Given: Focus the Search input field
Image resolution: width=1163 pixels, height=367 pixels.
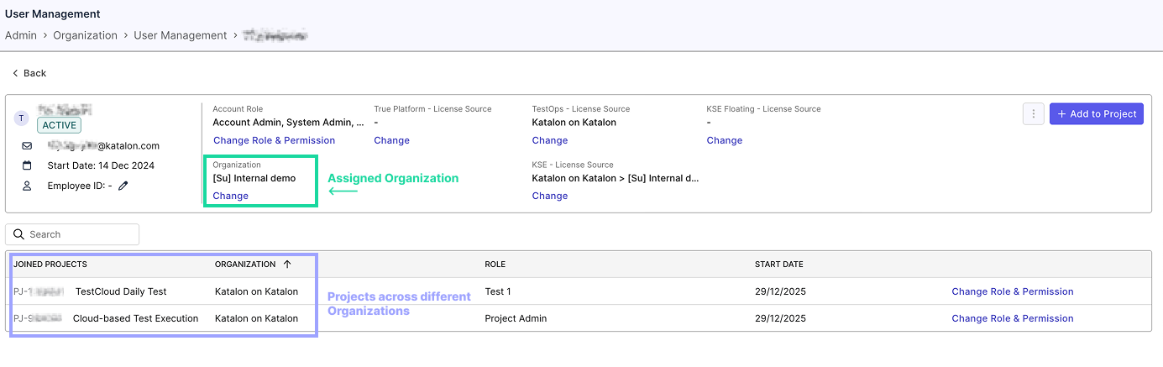Looking at the screenshot, I should [x=72, y=234].
